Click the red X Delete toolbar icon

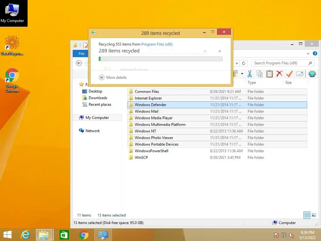coord(279,73)
